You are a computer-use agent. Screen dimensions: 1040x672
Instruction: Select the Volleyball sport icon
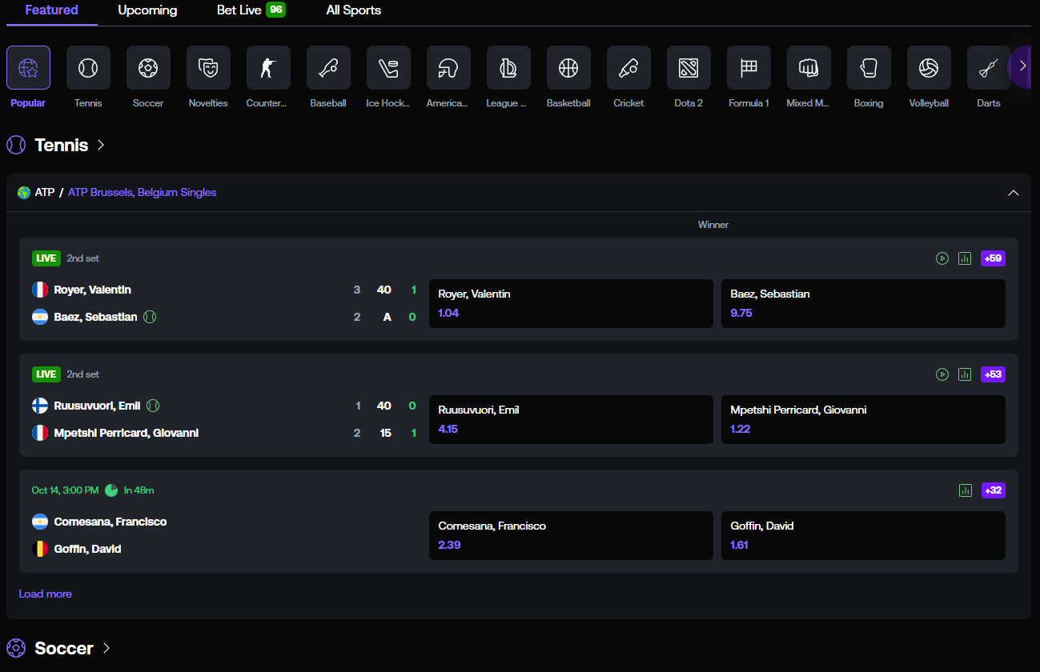coord(929,68)
